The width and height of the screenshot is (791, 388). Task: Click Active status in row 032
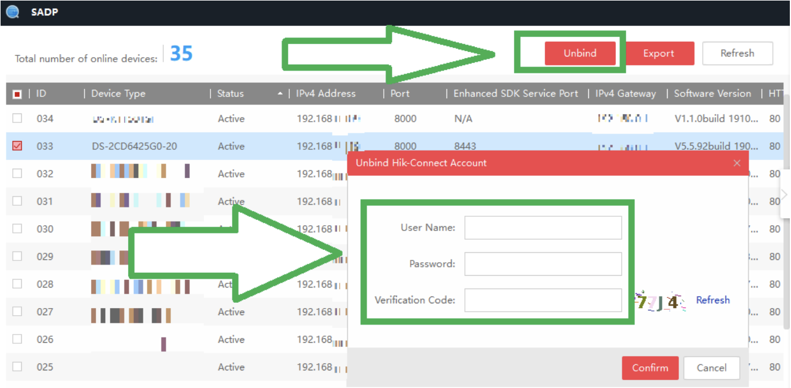(x=231, y=173)
